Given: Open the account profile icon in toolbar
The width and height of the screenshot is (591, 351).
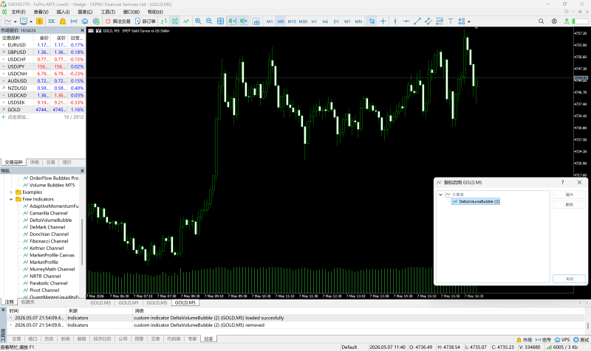Looking at the screenshot, I should point(554,21).
